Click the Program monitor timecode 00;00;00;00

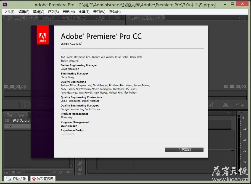(235, 87)
